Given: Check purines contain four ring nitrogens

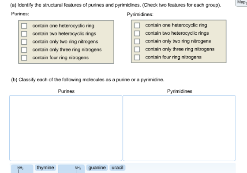Looking at the screenshot, I should pos(24,58).
